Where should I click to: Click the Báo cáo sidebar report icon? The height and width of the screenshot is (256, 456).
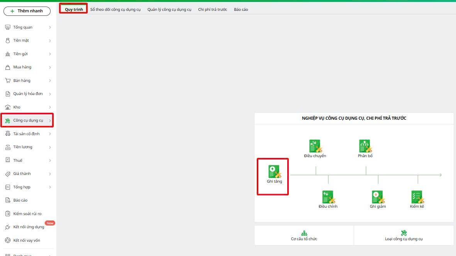8,200
